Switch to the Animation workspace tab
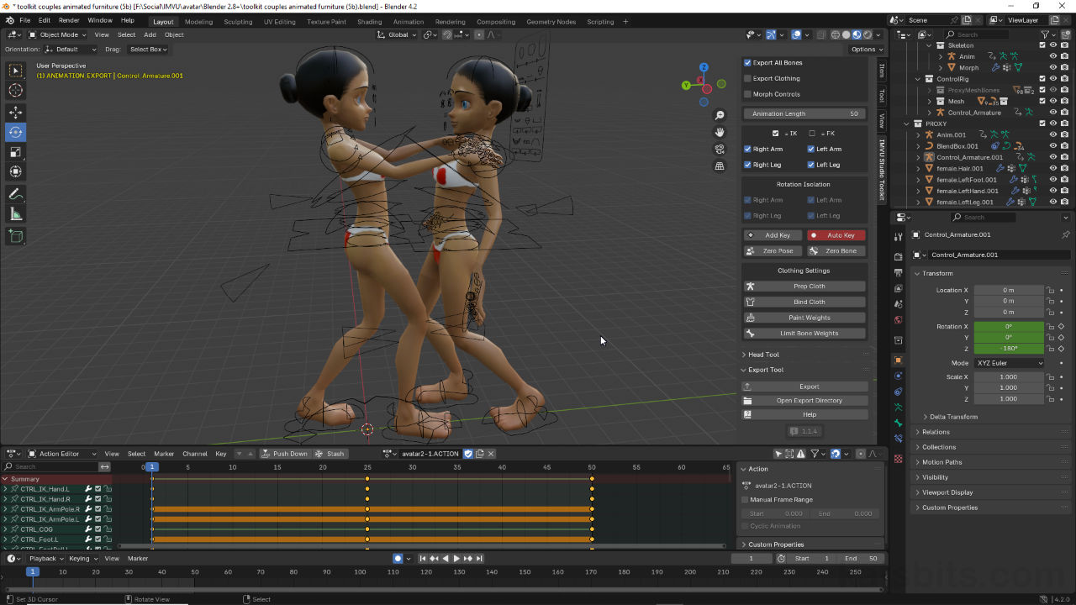Viewport: 1076px width, 605px height. 409,22
